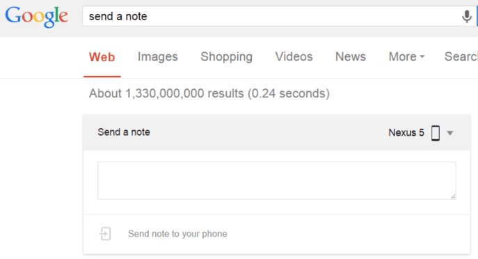Click the "Send a note" card title
Screen dimensions: 478x259
pos(124,132)
